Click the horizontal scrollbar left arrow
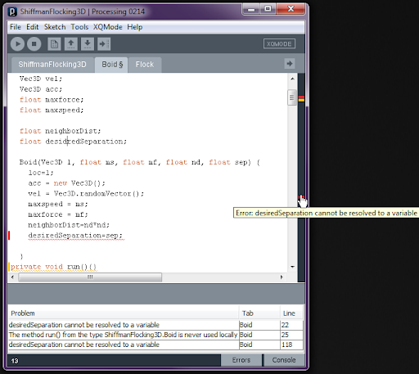The image size is (419, 374). [12, 277]
